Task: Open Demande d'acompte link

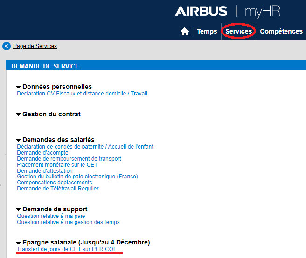Action: point(42,153)
